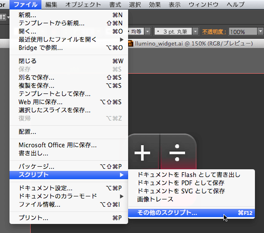Viewport: 264px width, 233px height.
Task: Open the 効果 menu
Action: (154, 5)
